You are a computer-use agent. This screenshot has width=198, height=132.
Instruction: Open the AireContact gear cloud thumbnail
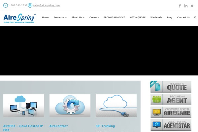(x=70, y=106)
